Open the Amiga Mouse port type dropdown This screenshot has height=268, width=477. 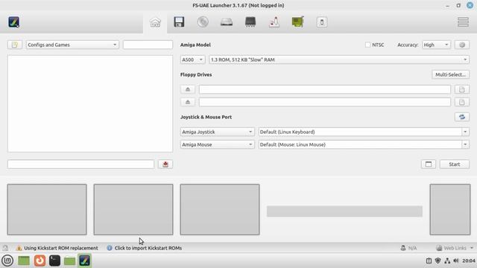click(217, 144)
